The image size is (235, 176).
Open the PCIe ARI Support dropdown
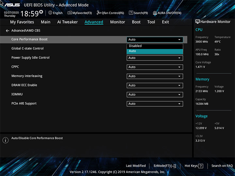(155, 104)
